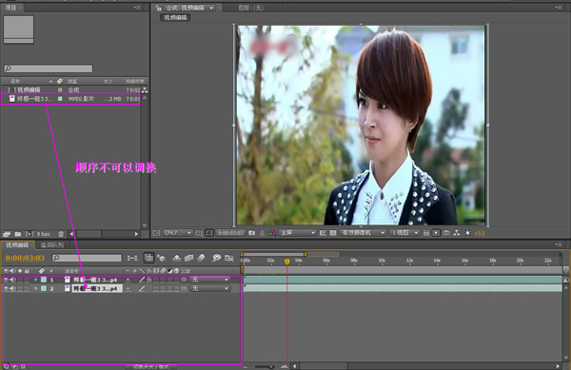Open the 8 bpc color depth setting
The image size is (571, 370).
pos(44,234)
